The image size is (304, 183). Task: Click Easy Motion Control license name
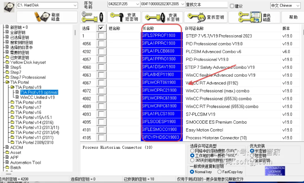coord(204,130)
